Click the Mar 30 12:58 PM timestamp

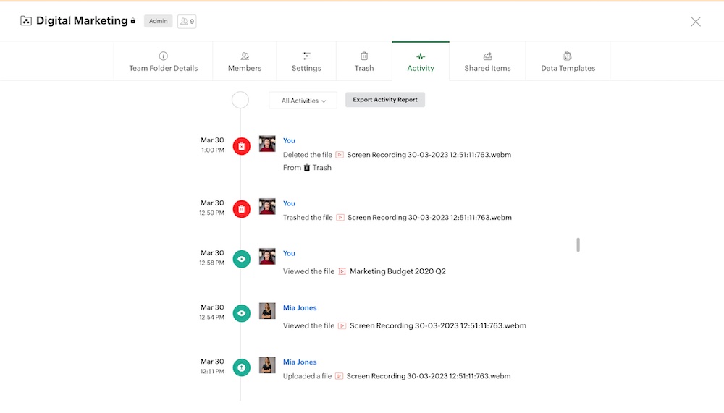(211, 257)
